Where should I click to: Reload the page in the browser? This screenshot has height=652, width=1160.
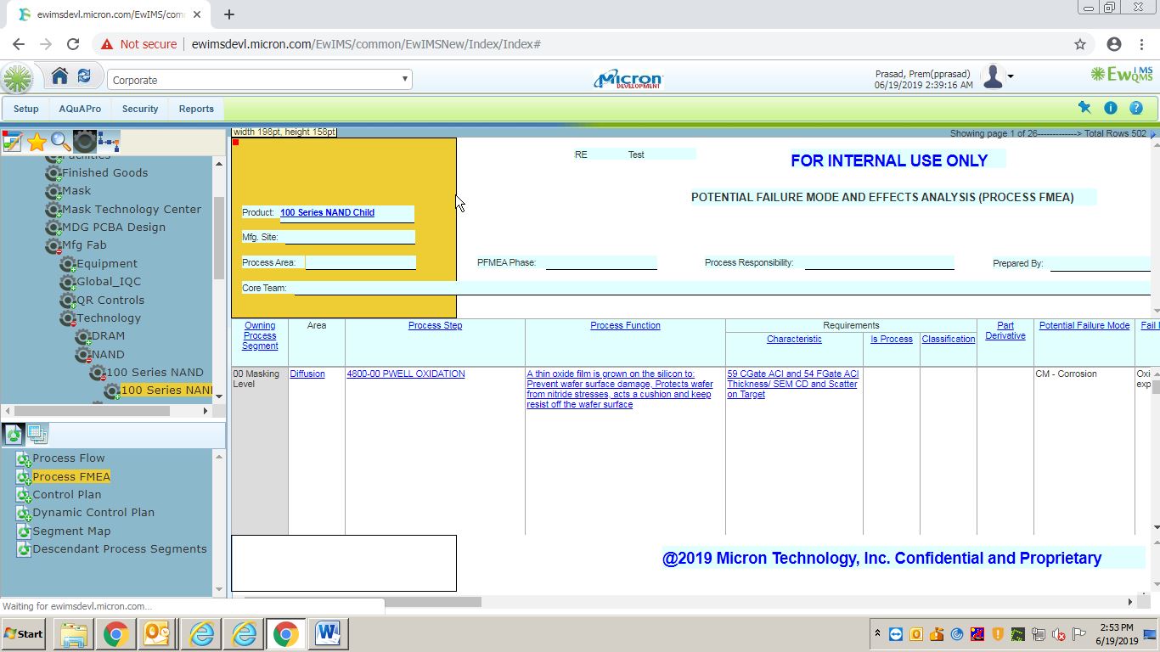click(x=73, y=44)
